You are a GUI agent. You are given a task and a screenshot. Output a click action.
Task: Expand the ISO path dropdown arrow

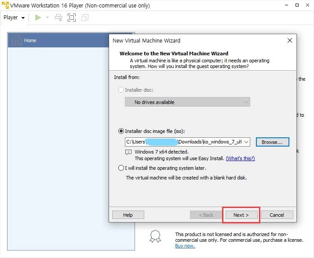pos(246,142)
